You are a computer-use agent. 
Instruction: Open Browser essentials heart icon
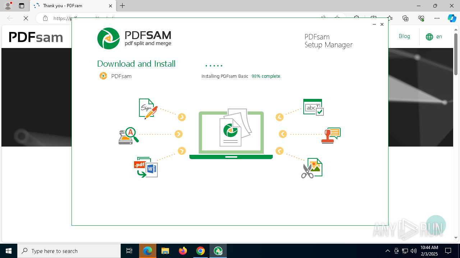421,18
